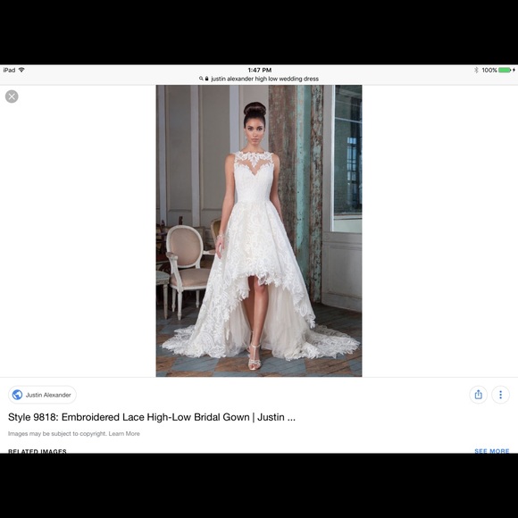
Task: Click the Learn More copyright link
Action: pos(124,433)
